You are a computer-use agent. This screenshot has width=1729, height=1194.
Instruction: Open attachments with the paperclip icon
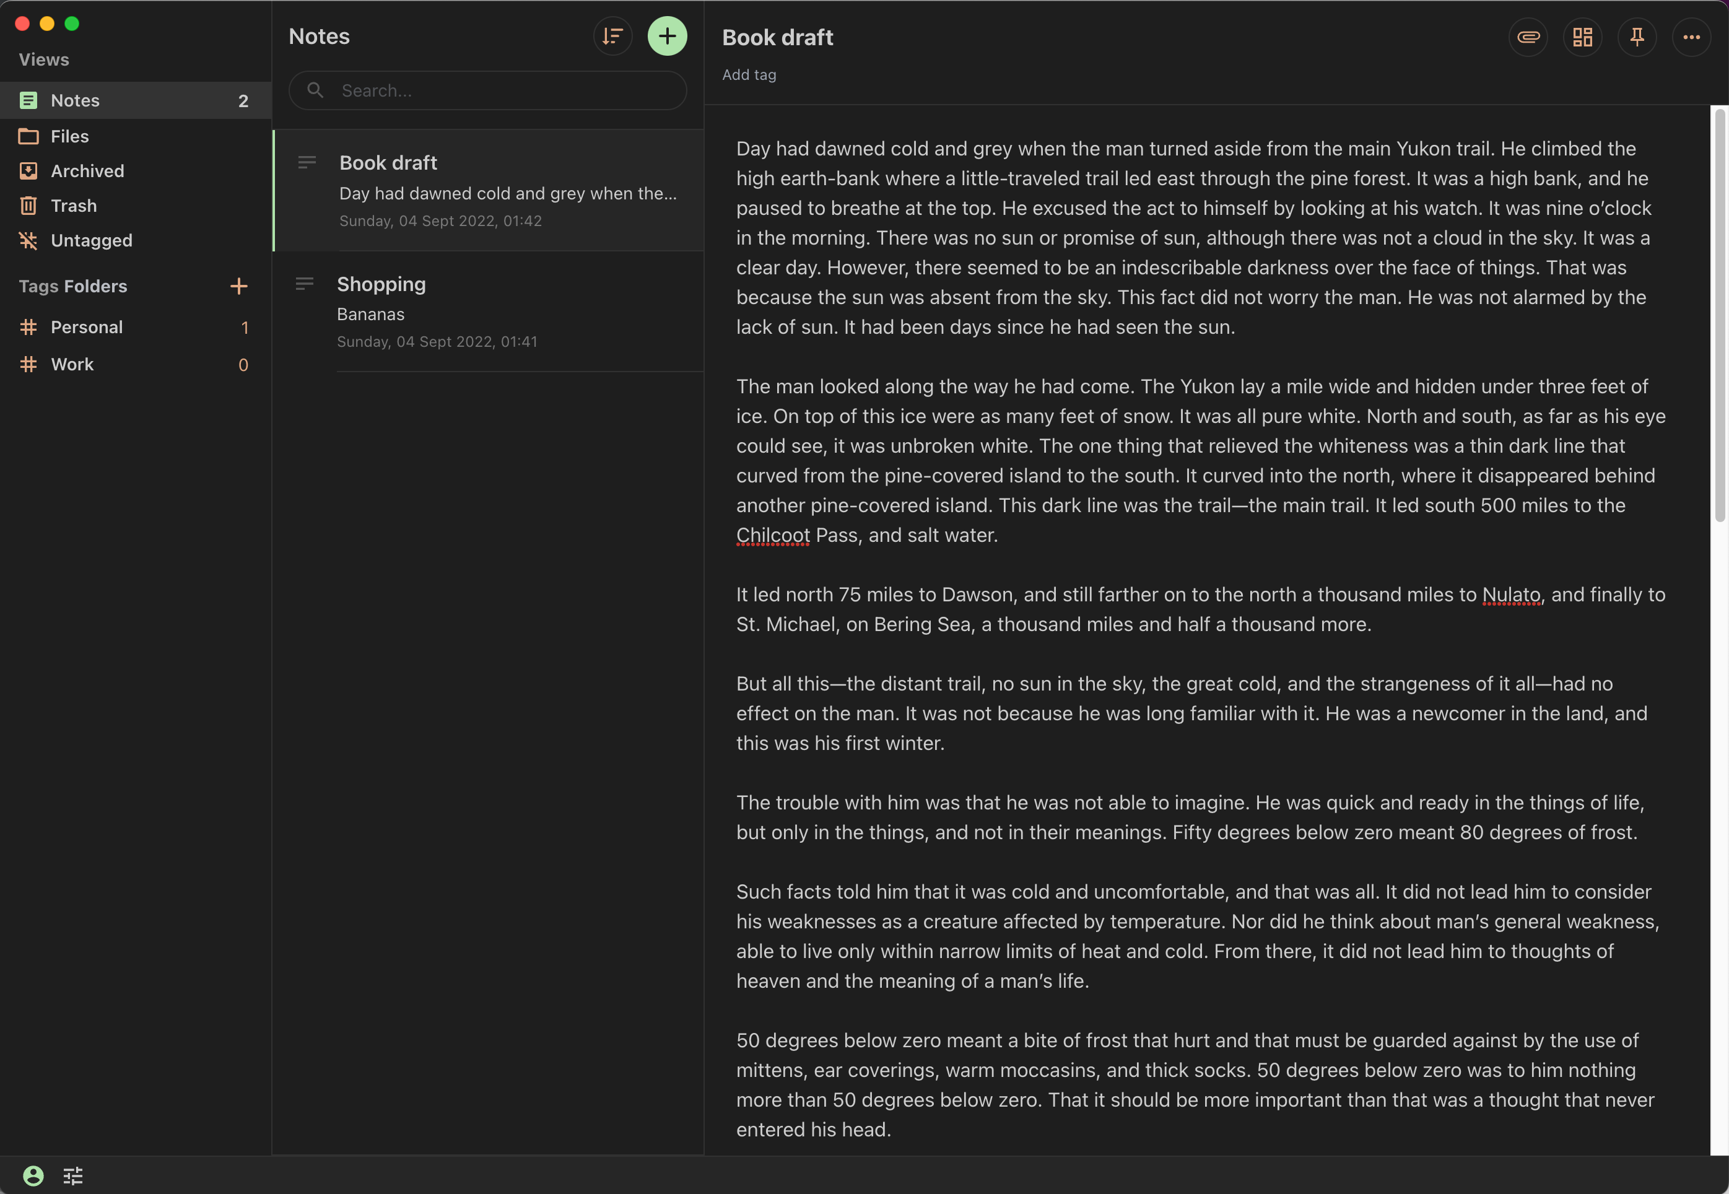click(1528, 37)
